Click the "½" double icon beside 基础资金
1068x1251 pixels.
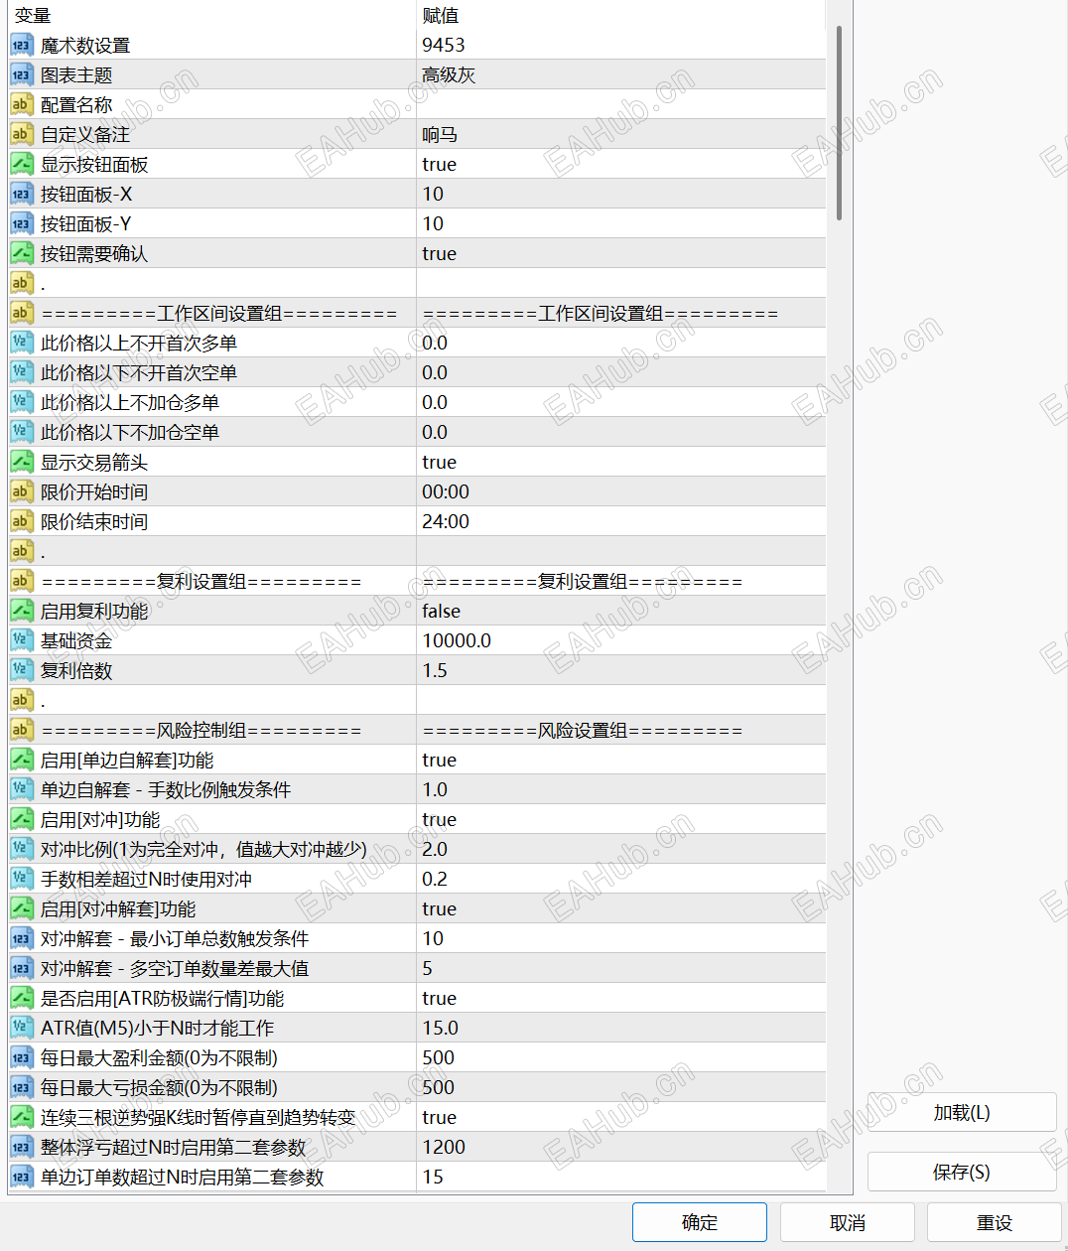pyautogui.click(x=21, y=639)
